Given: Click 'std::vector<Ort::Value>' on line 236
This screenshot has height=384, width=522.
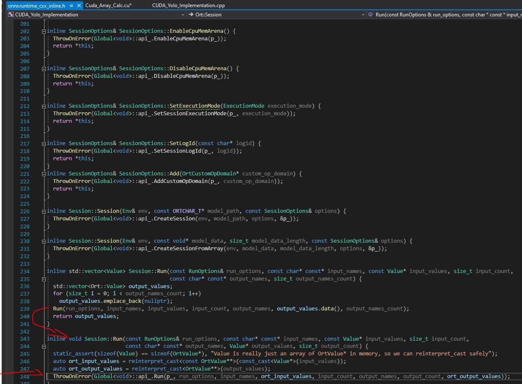Looking at the screenshot, I should (89, 286).
